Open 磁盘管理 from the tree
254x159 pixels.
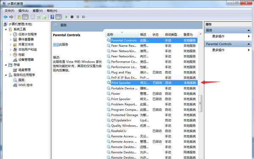(x=24, y=70)
